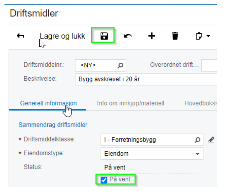
Task: Expand clipboard dropdown arrow
Action: (x=208, y=36)
